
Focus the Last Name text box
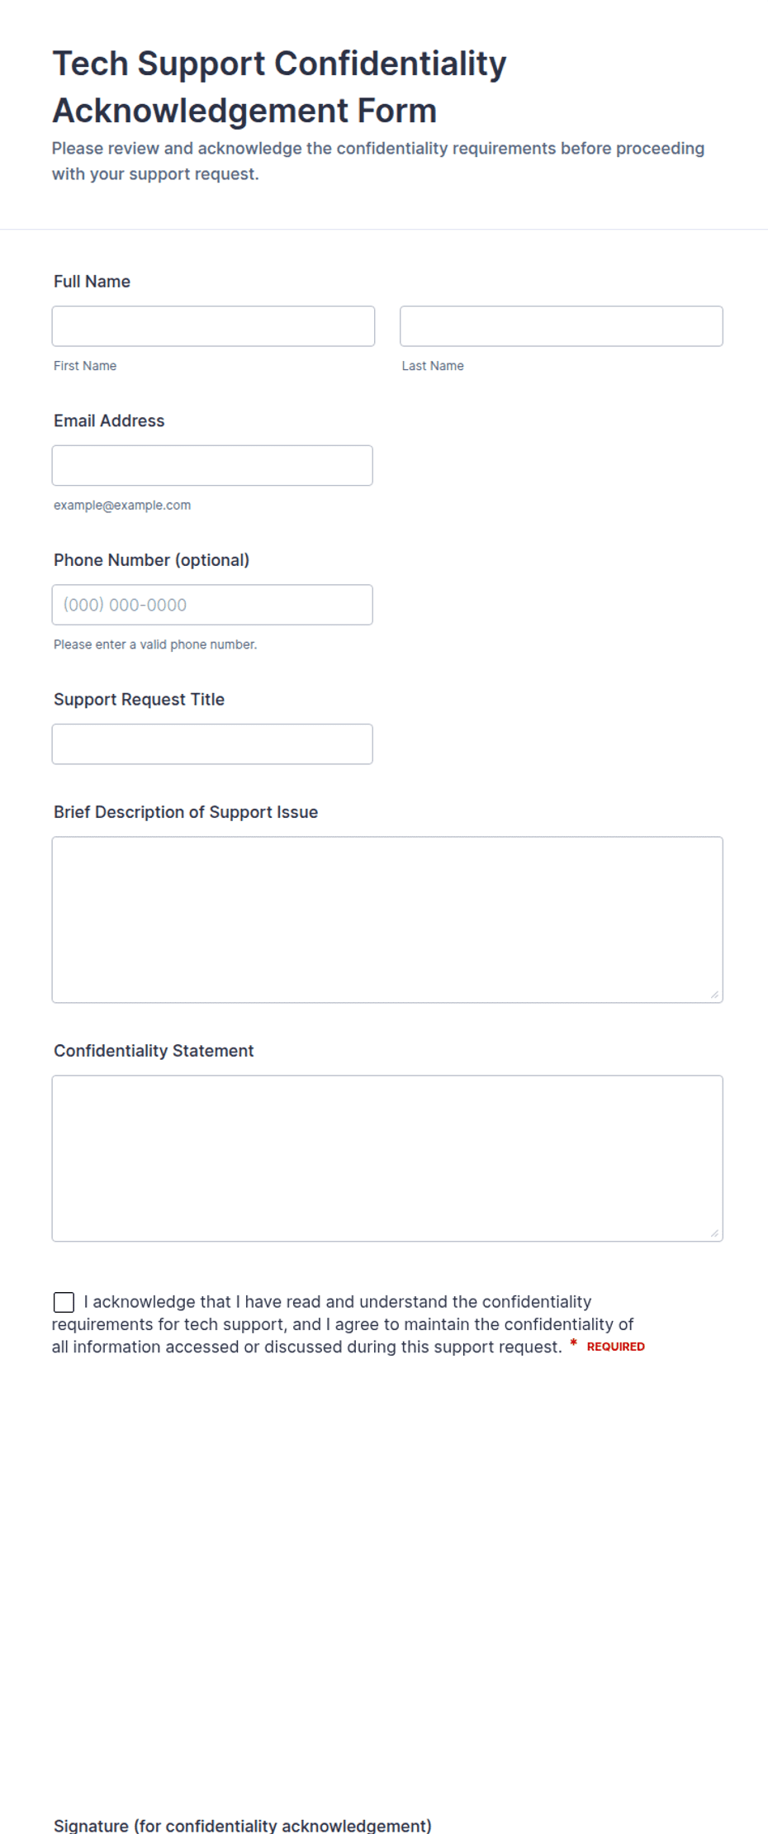pyautogui.click(x=562, y=326)
